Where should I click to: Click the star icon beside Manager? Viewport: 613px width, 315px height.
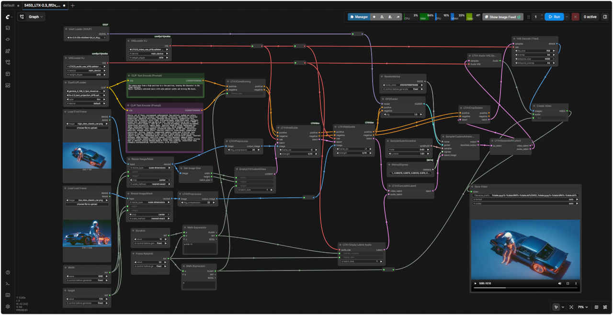374,17
